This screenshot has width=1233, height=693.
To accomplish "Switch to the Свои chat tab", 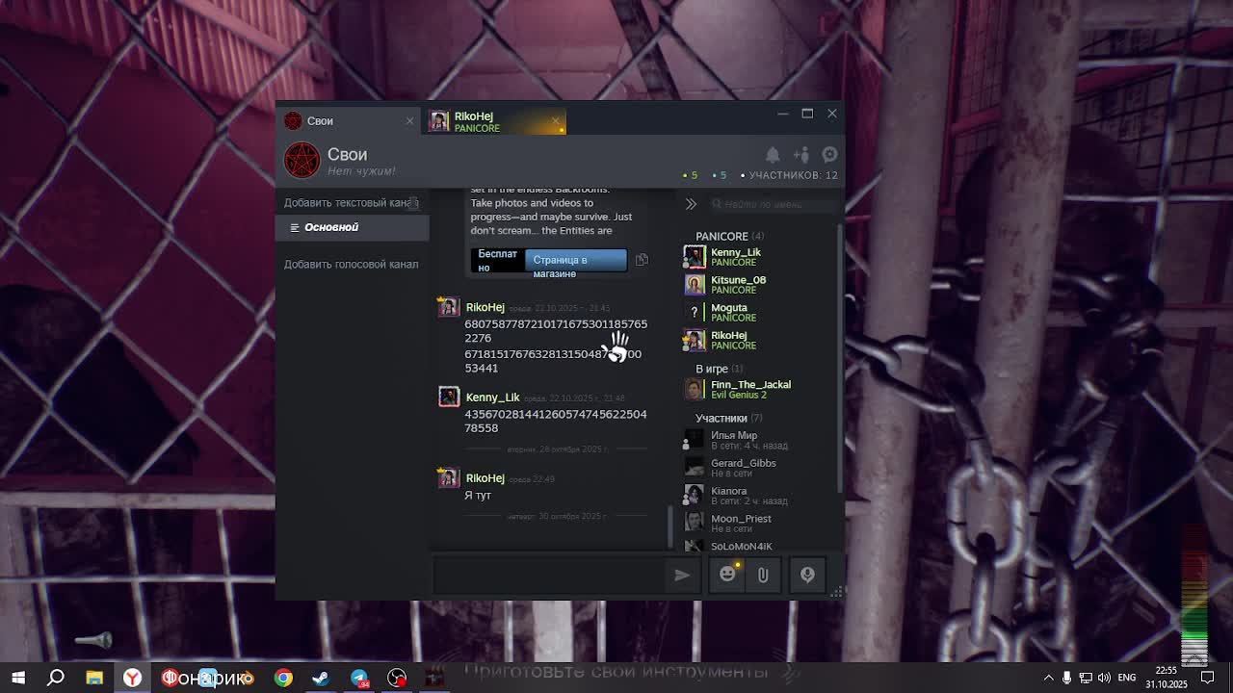I will tap(349, 121).
